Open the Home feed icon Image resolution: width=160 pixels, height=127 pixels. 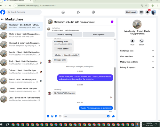(63, 12)
